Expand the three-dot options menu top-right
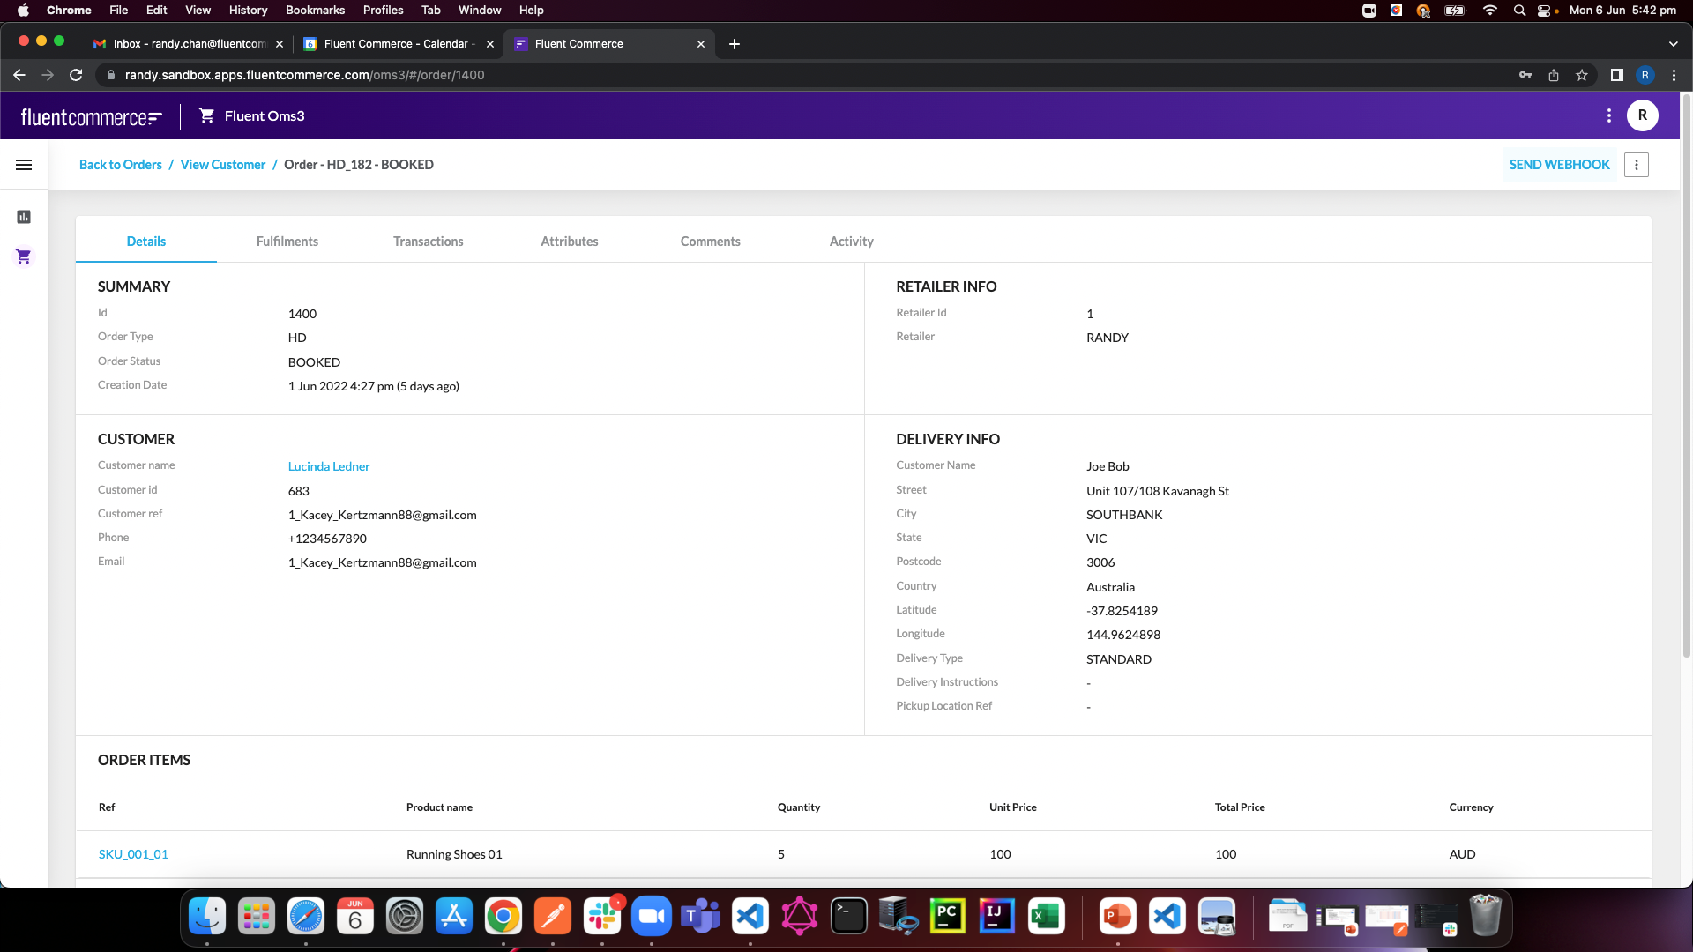The image size is (1693, 952). (x=1636, y=164)
